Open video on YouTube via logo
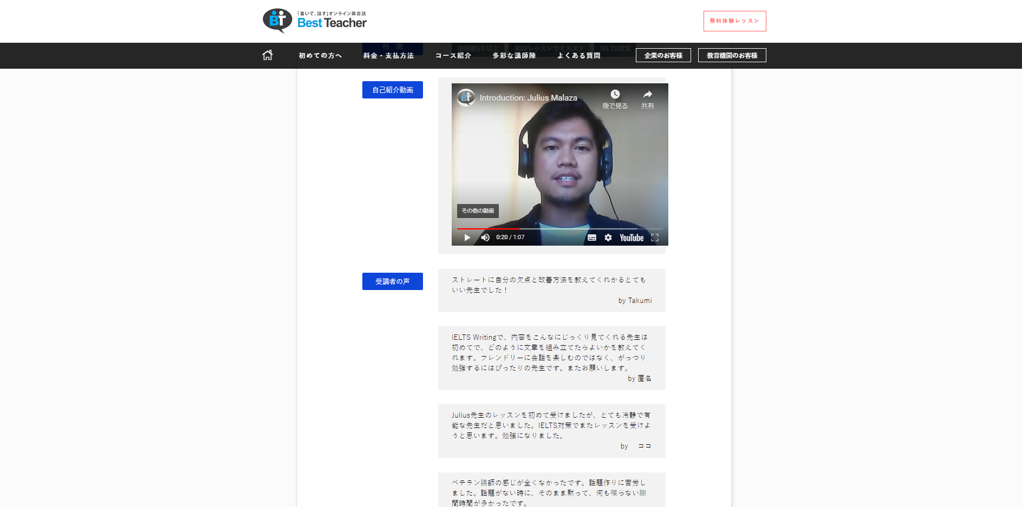Viewport: 1022px width, 507px height. [632, 238]
